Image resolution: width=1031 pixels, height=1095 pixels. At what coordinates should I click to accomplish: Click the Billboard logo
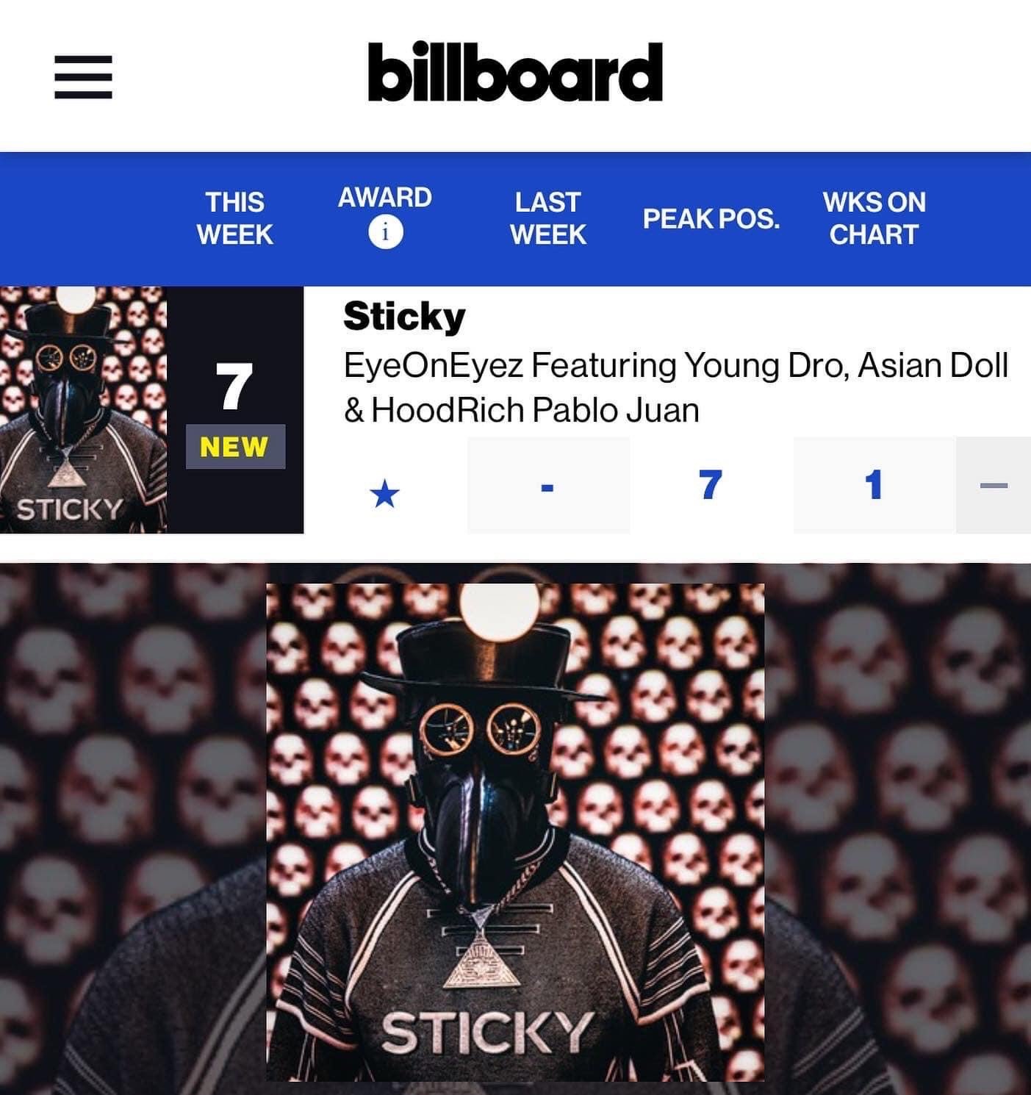coord(515,71)
